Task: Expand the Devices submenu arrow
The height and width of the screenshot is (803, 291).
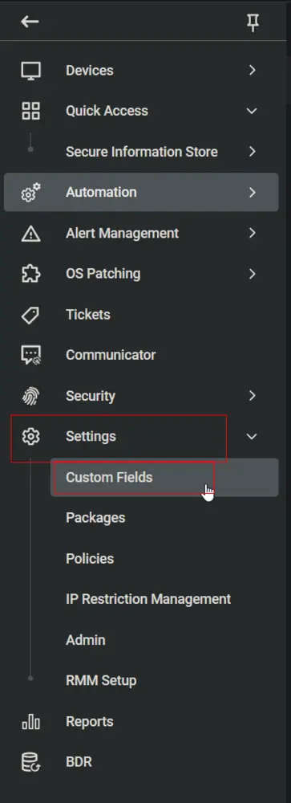Action: tap(252, 70)
